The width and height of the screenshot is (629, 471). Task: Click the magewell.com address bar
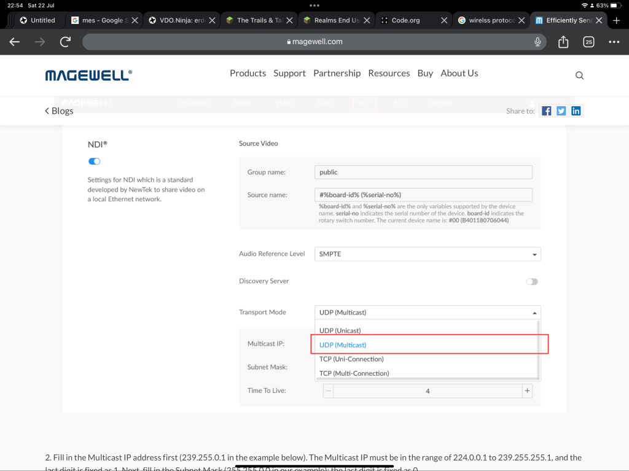[x=314, y=42]
